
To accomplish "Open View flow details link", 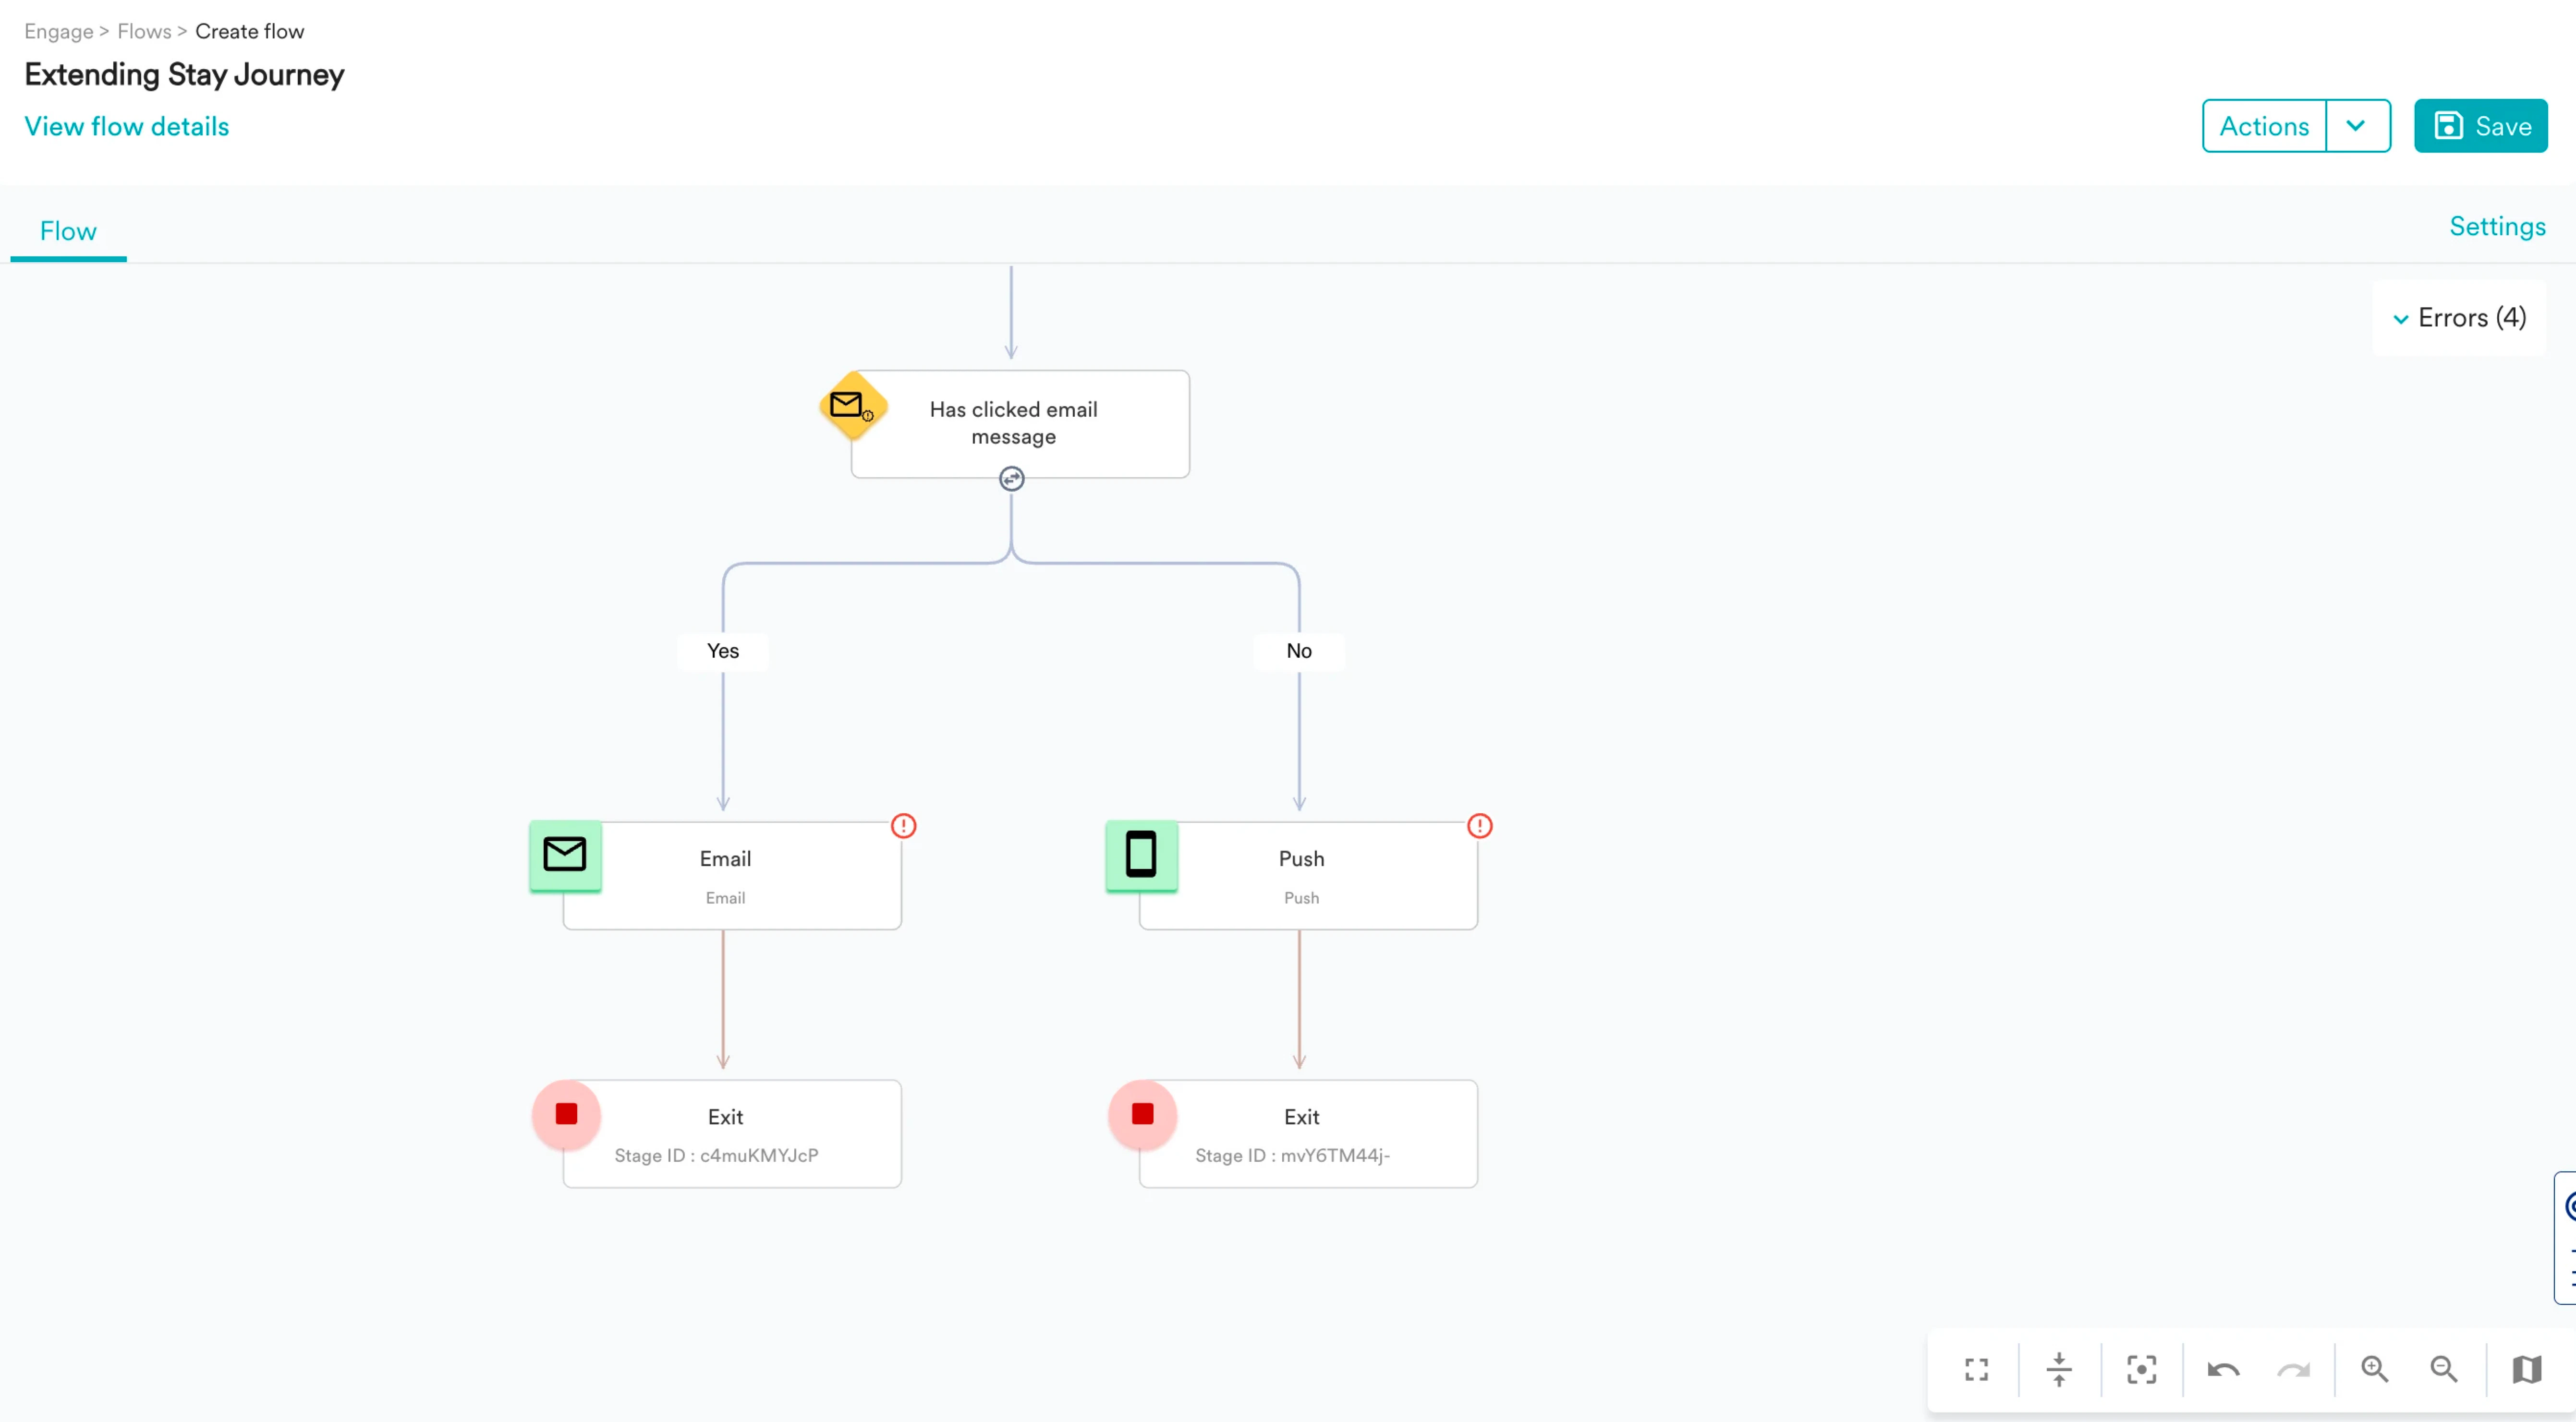I will [127, 126].
